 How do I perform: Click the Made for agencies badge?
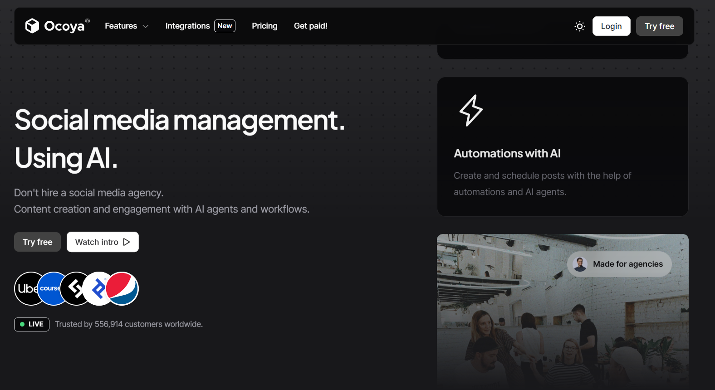[627, 264]
